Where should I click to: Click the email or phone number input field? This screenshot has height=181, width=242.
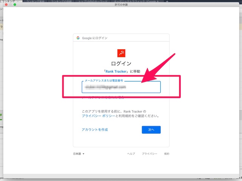pos(121,87)
